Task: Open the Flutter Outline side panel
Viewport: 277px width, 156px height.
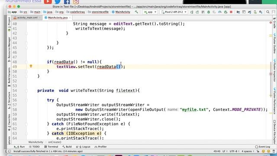Action: pyautogui.click(x=274, y=43)
